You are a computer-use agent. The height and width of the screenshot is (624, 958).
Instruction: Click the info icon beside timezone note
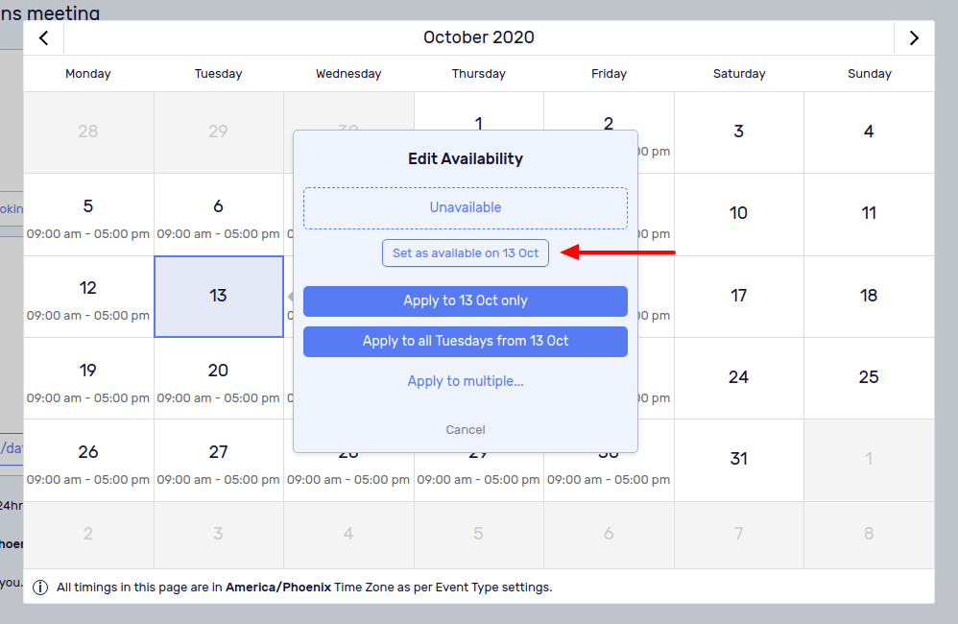(x=40, y=588)
